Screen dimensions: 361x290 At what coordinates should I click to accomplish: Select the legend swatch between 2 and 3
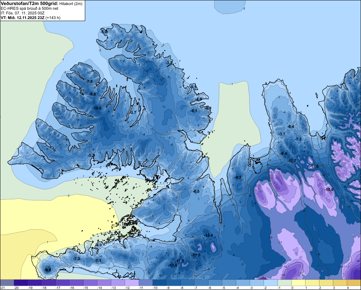[326, 283]
